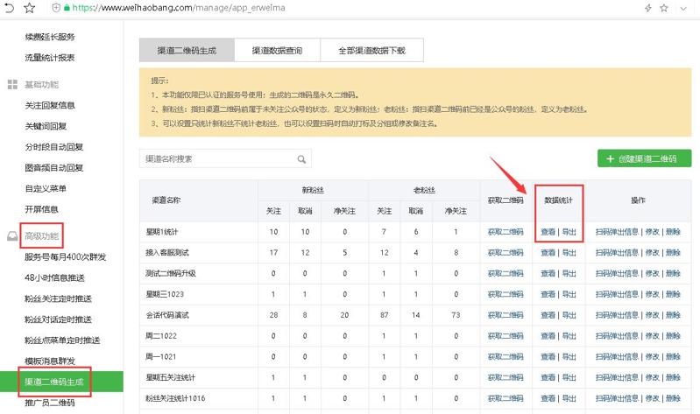This screenshot has height=414, width=700.
Task: Focus the 渠道名称搜索 input field
Action: click(217, 159)
